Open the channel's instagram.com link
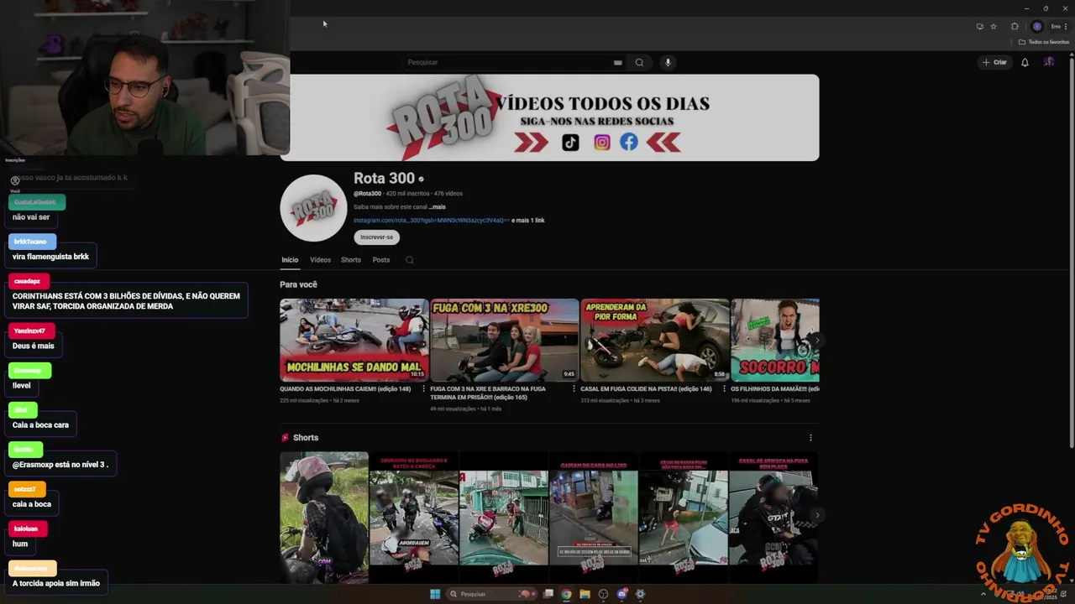Screen dimensions: 1075x604 tap(431, 221)
